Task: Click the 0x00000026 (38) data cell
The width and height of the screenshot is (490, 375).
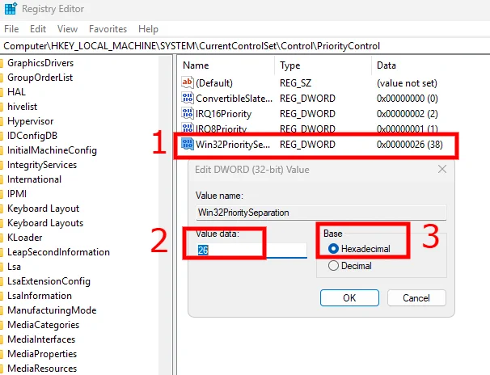Action: [410, 145]
